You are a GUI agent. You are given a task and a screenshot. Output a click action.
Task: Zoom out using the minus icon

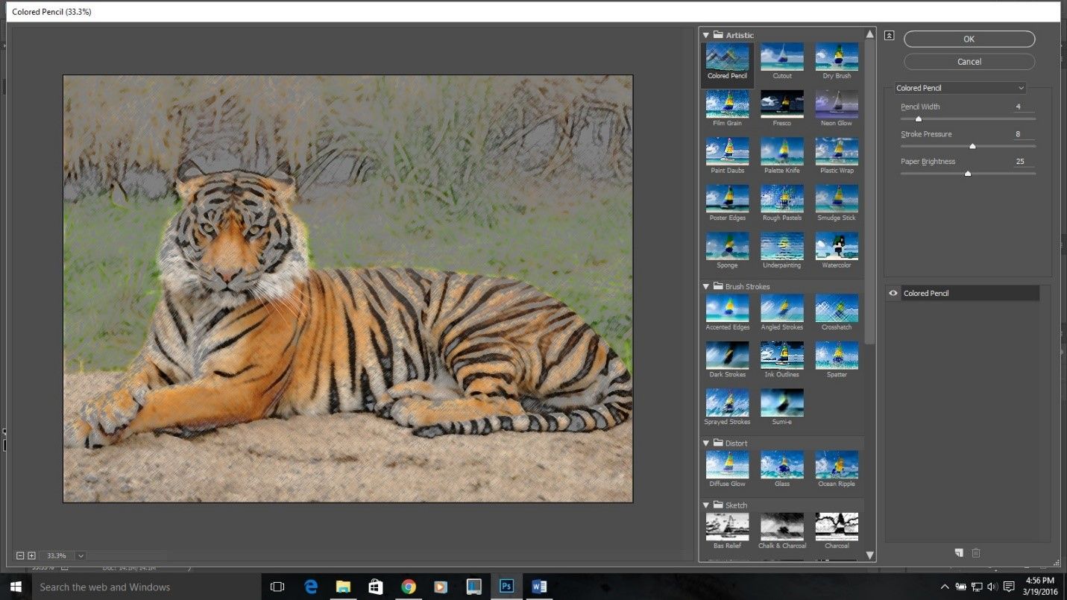coord(22,555)
